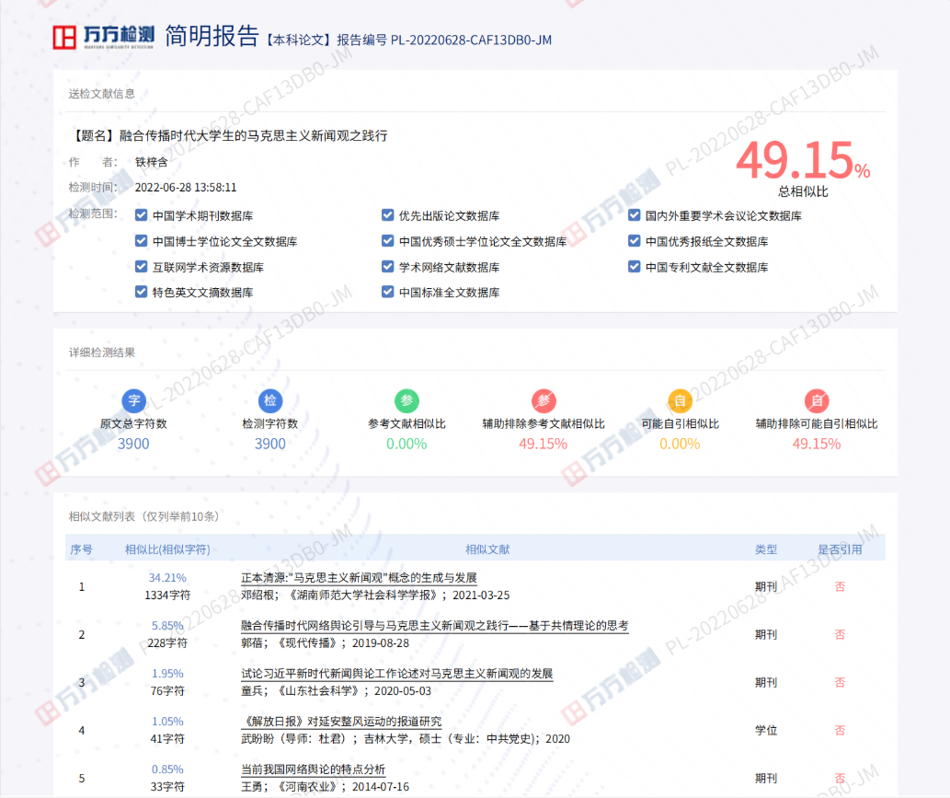The height and width of the screenshot is (798, 950).
Task: Click the 1.95% similarity value
Action: pyautogui.click(x=167, y=674)
